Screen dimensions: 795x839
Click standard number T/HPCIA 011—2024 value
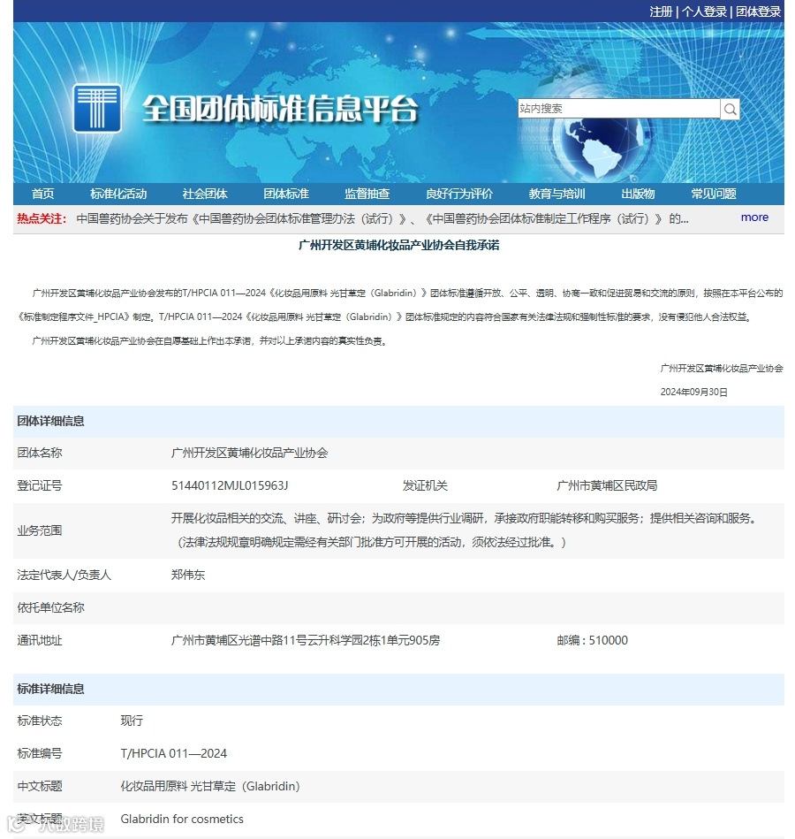[x=174, y=753]
